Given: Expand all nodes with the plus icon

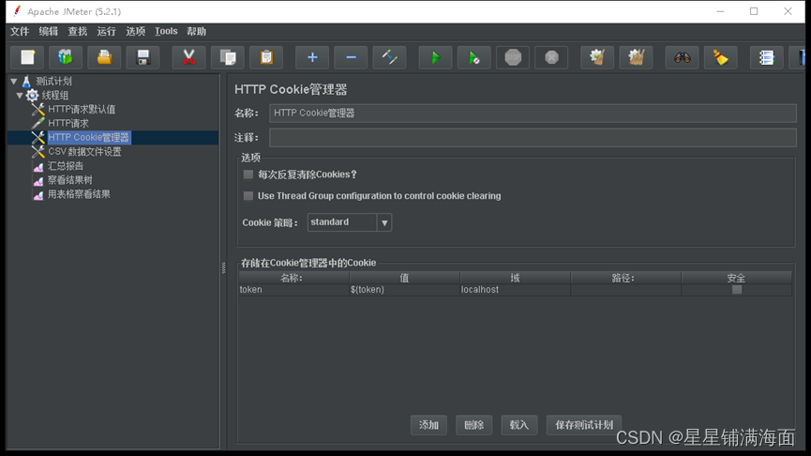Looking at the screenshot, I should click(312, 57).
